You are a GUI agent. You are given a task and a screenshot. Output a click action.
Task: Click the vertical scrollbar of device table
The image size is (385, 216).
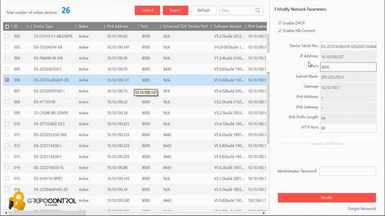coord(268,88)
